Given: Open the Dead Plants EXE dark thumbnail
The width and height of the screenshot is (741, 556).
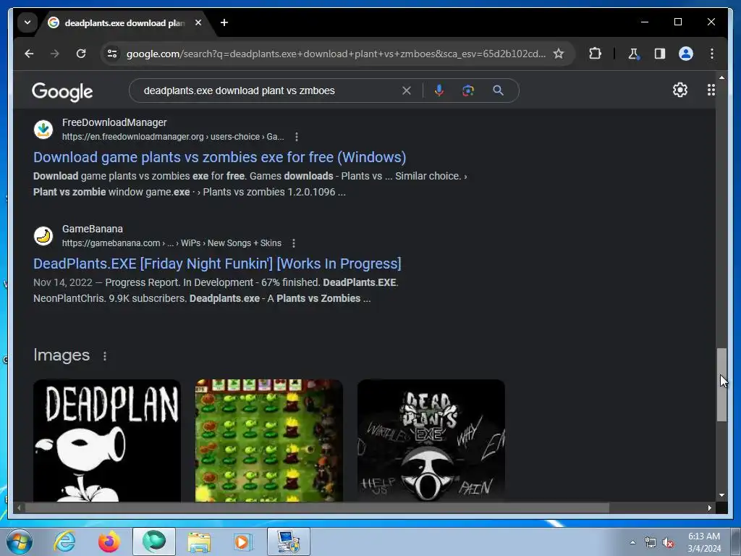Looking at the screenshot, I should click(431, 441).
